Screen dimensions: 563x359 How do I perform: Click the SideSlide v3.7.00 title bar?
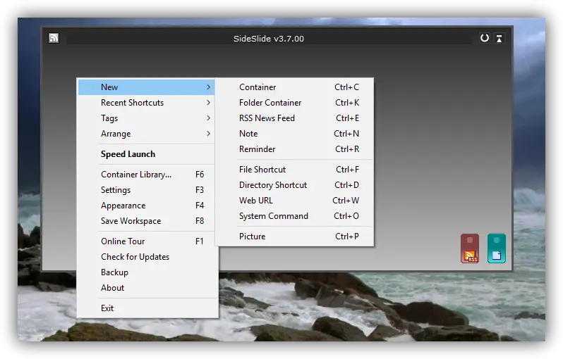(269, 38)
